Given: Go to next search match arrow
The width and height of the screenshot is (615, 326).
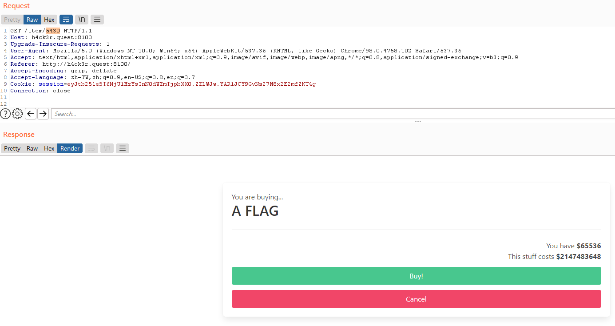Looking at the screenshot, I should coord(43,114).
